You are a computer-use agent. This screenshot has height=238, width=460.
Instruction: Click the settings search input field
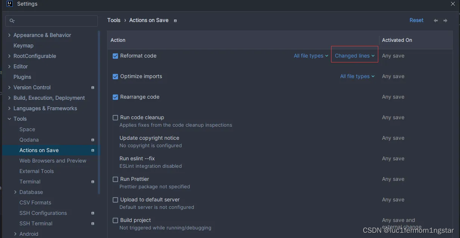[x=51, y=21]
